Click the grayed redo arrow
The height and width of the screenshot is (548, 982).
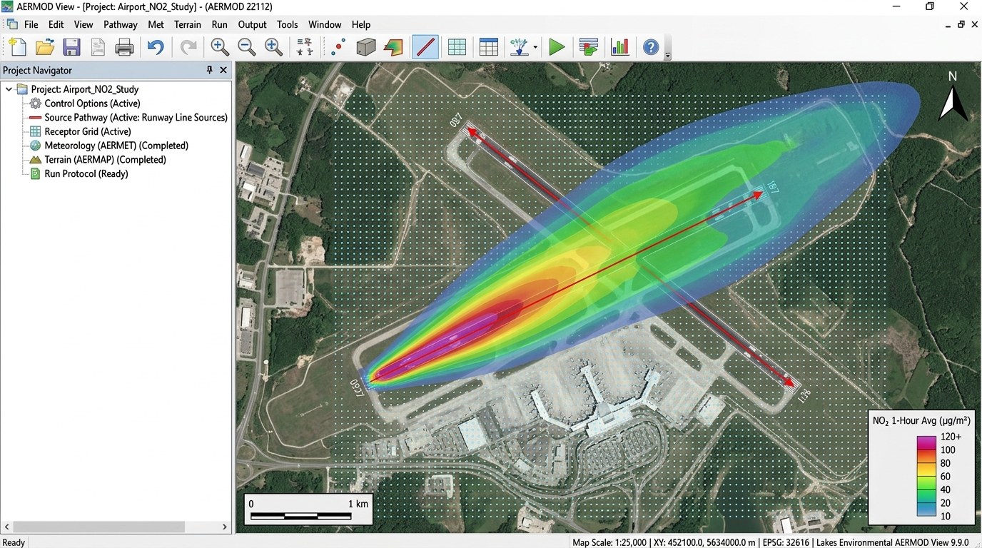point(188,47)
